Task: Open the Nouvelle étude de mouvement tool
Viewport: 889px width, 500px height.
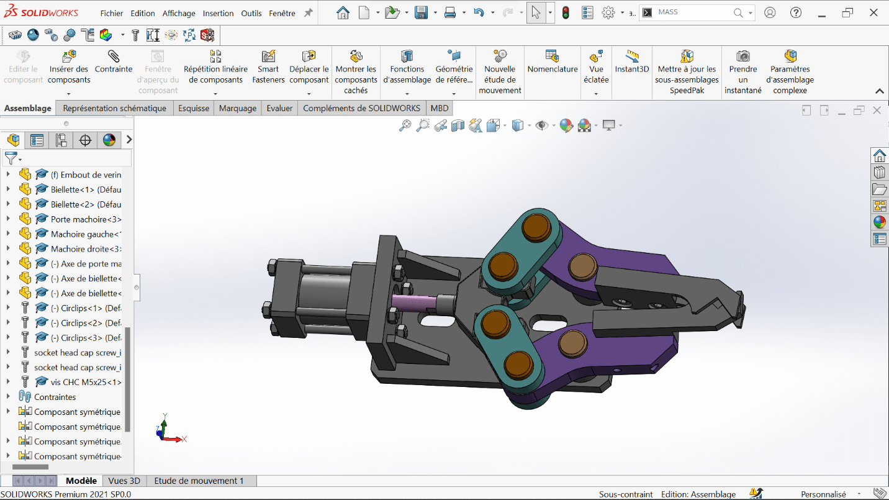Action: coord(500,57)
